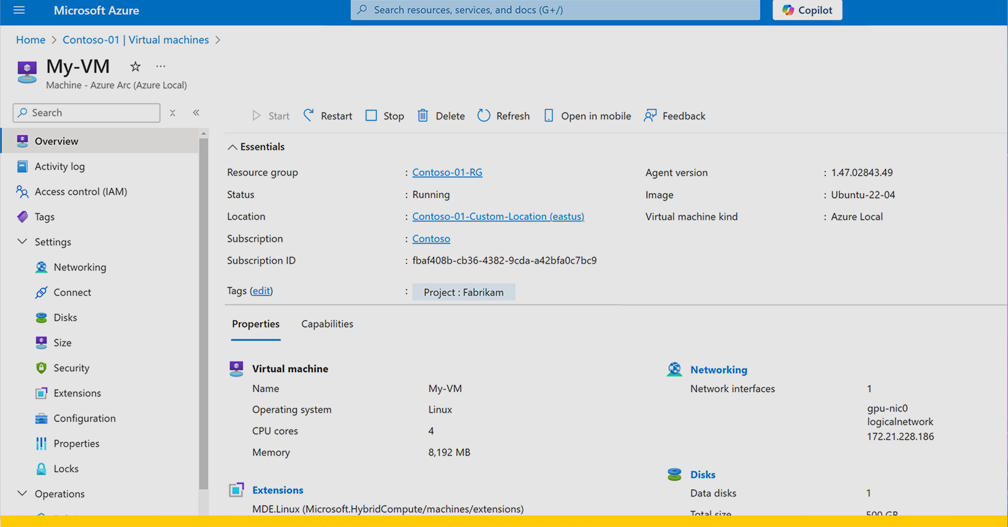
Task: Switch to the Capabilities tab
Action: (x=327, y=324)
